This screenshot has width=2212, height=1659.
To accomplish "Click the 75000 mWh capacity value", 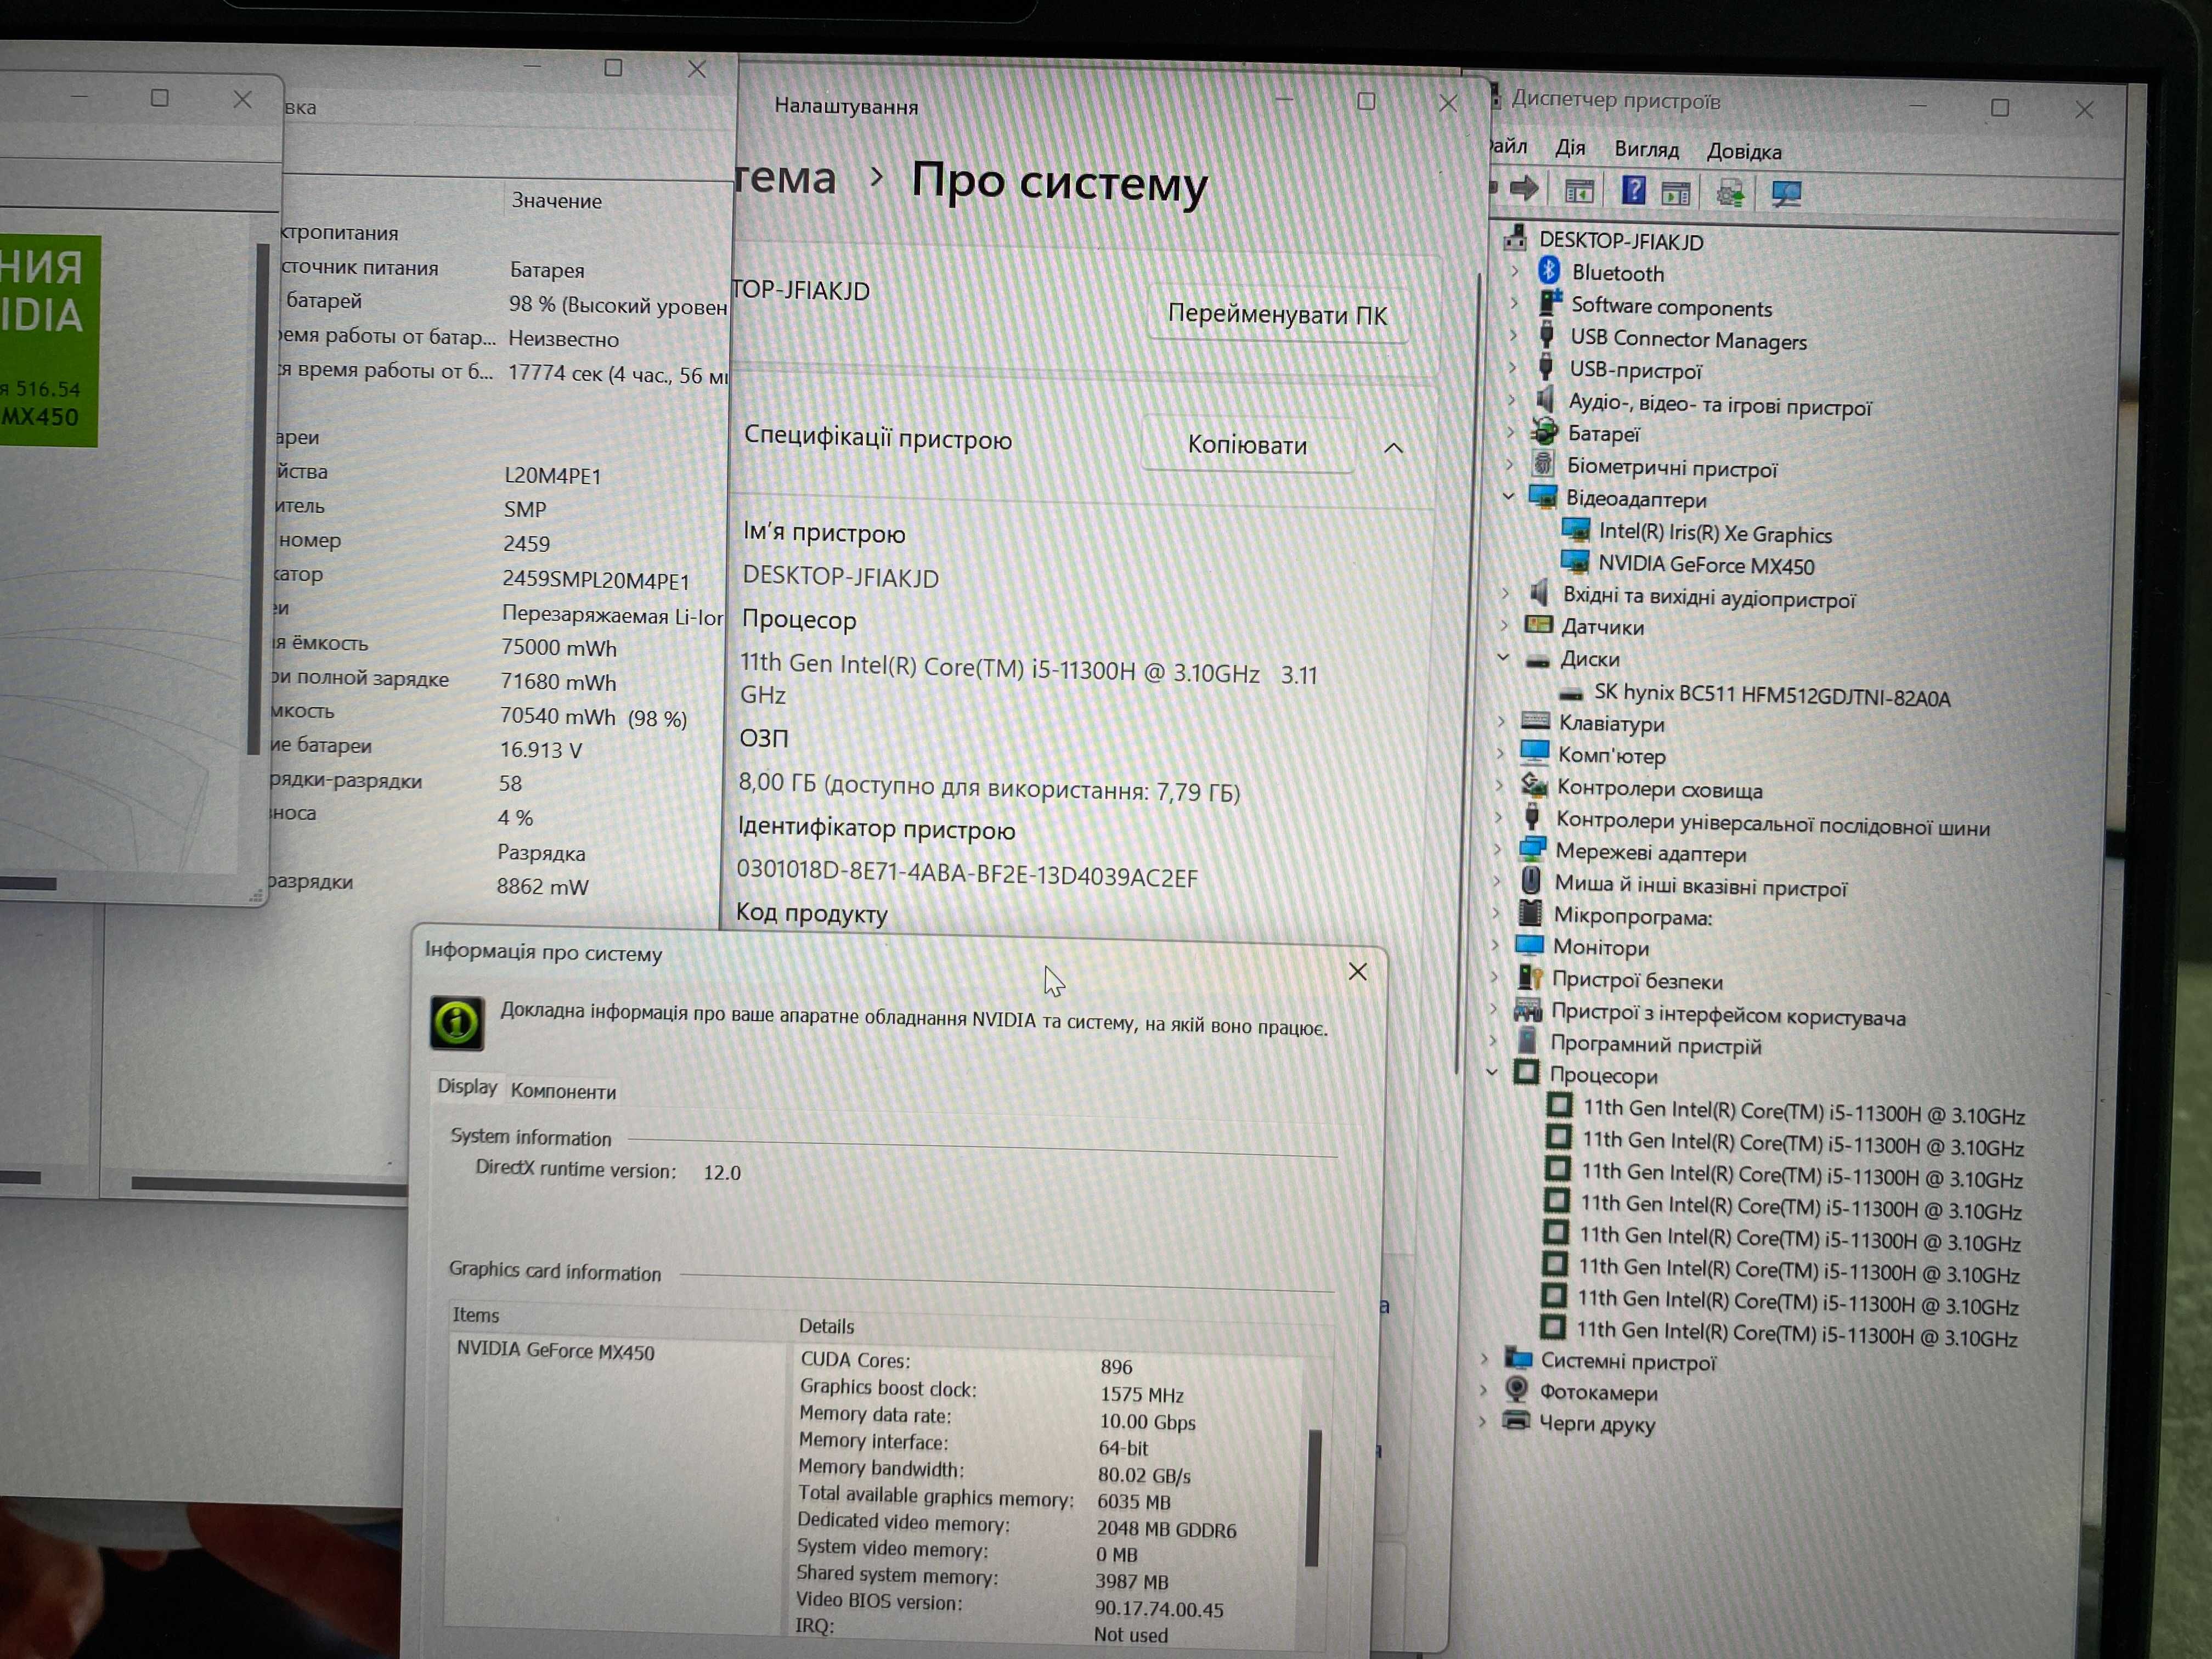I will point(558,647).
